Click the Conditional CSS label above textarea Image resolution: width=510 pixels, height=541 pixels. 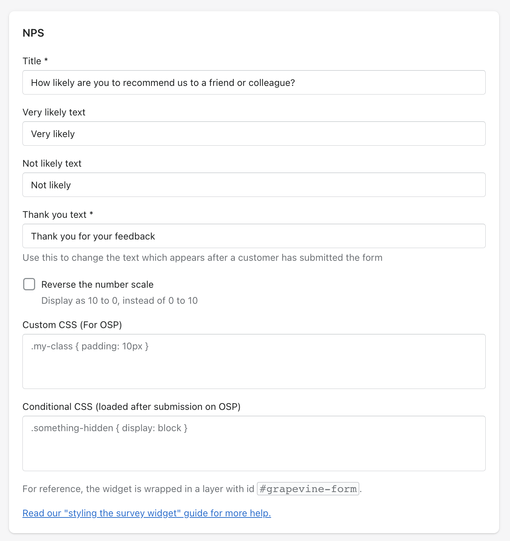point(131,406)
